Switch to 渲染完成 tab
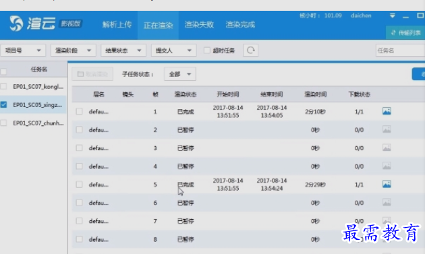The width and height of the screenshot is (425, 254). point(240,25)
